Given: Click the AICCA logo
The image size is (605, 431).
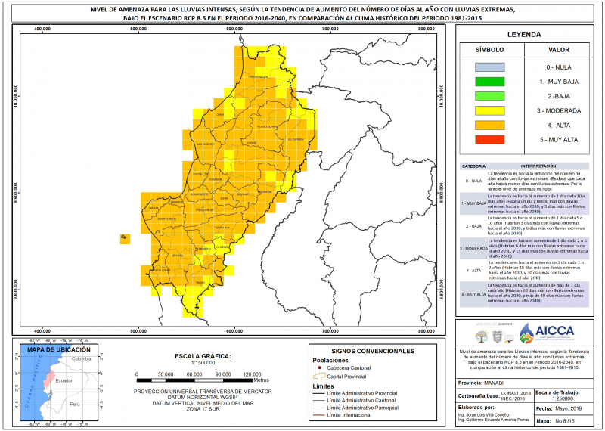Looking at the screenshot, I should 546,333.
